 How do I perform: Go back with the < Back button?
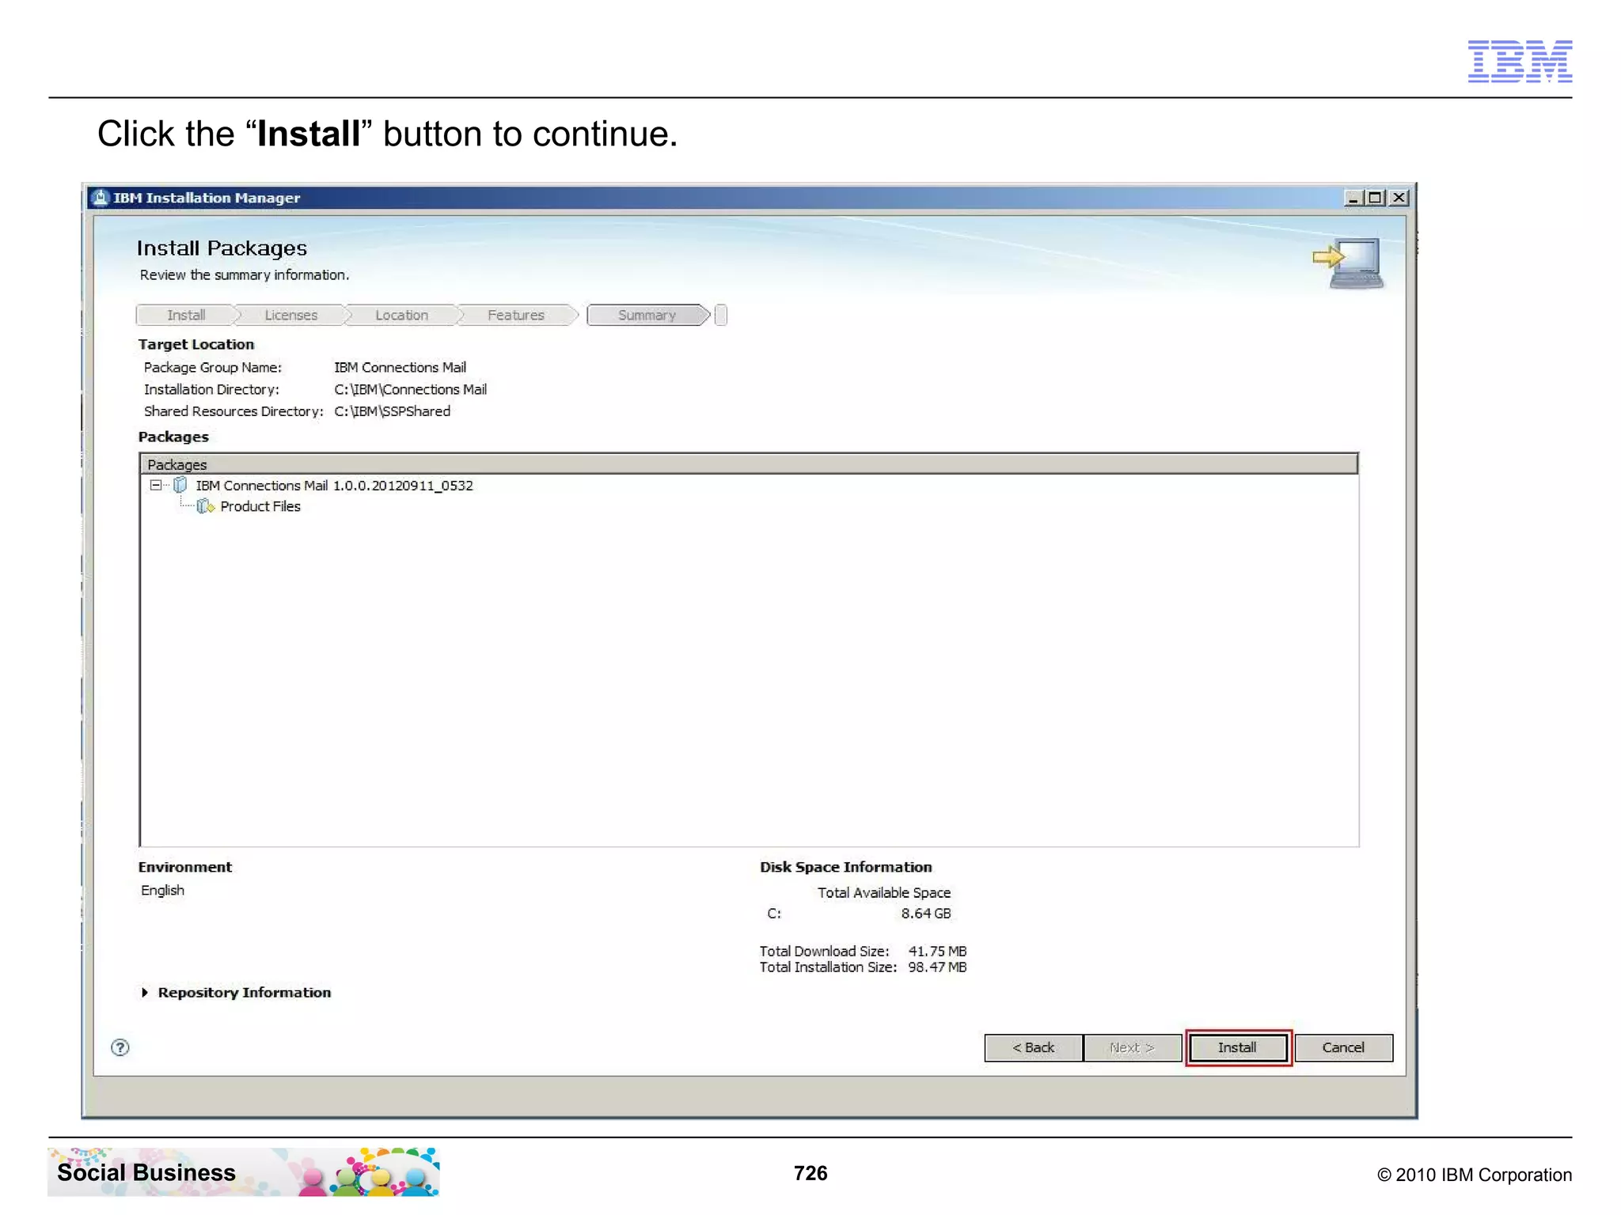pyautogui.click(x=1033, y=1047)
